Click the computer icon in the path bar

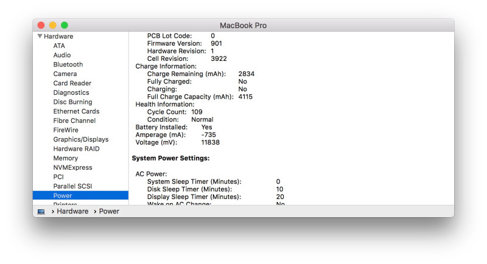[41, 212]
